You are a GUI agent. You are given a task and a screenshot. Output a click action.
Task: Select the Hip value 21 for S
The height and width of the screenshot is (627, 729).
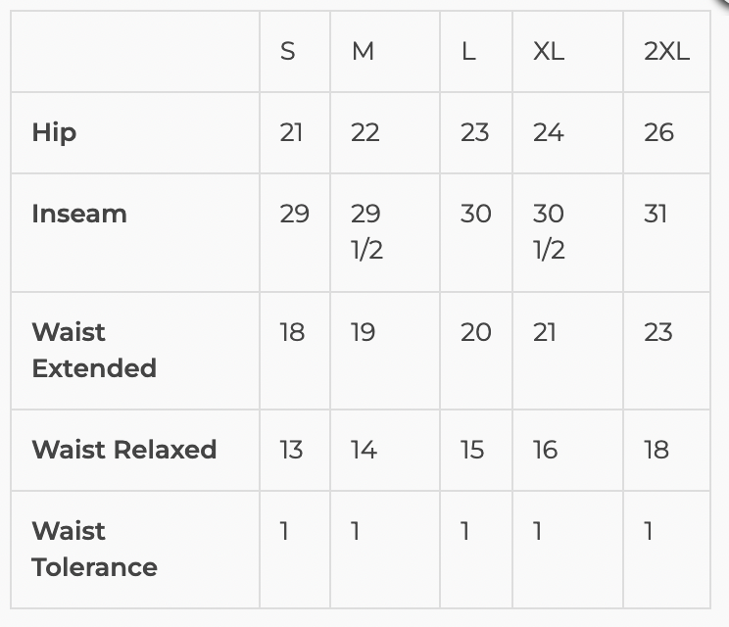pos(291,132)
